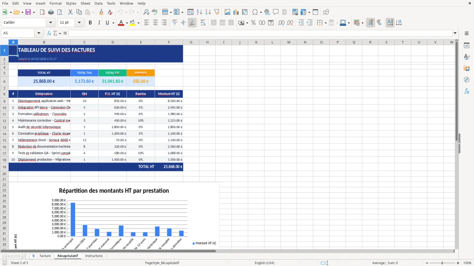Click Sort Descending icon
The width and height of the screenshot is (474, 266).
(208, 12)
